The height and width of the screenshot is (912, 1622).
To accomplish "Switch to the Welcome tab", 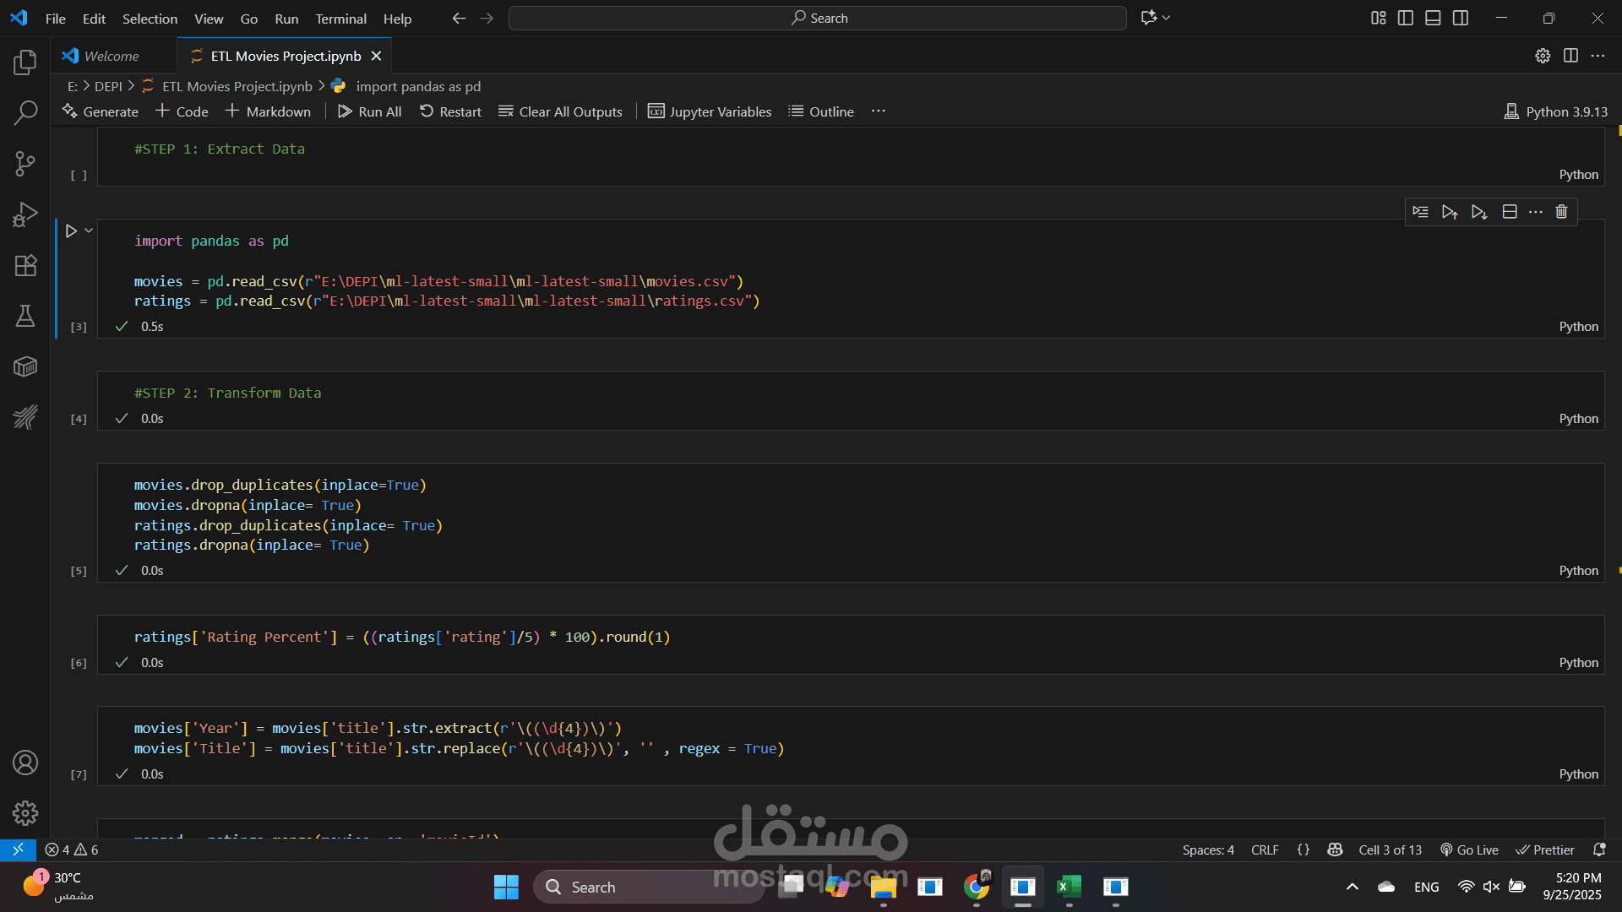I will point(111,56).
